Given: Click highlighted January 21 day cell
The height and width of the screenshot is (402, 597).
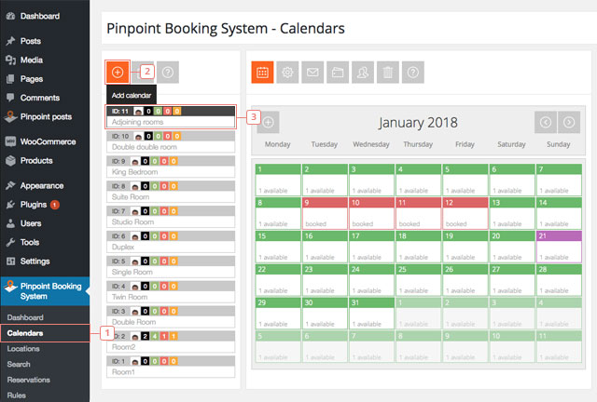Looking at the screenshot, I should [559, 247].
